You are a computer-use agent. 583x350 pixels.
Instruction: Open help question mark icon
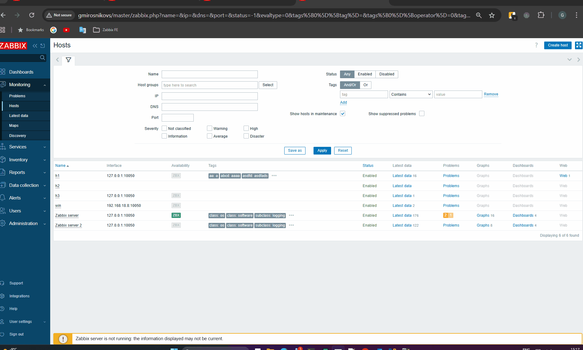[536, 45]
